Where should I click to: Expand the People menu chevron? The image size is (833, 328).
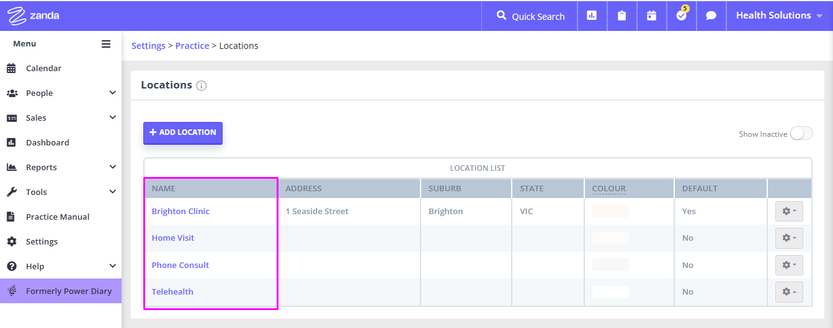click(112, 93)
